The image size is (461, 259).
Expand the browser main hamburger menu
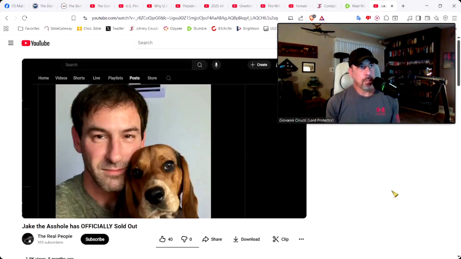(454, 18)
